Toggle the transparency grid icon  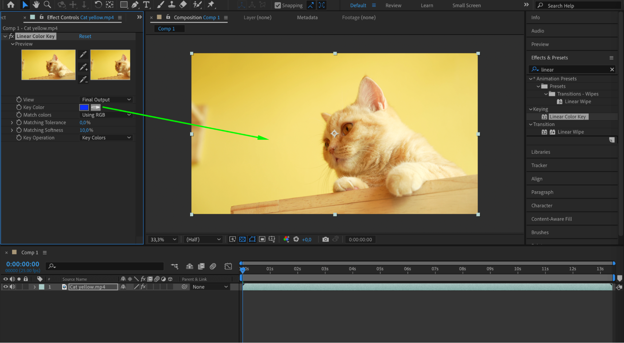click(242, 239)
